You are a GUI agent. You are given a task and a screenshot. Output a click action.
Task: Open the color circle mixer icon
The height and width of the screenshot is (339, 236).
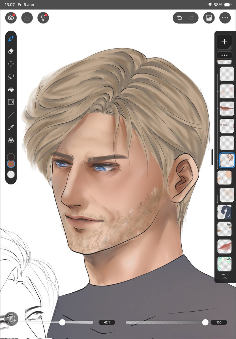(x=11, y=140)
